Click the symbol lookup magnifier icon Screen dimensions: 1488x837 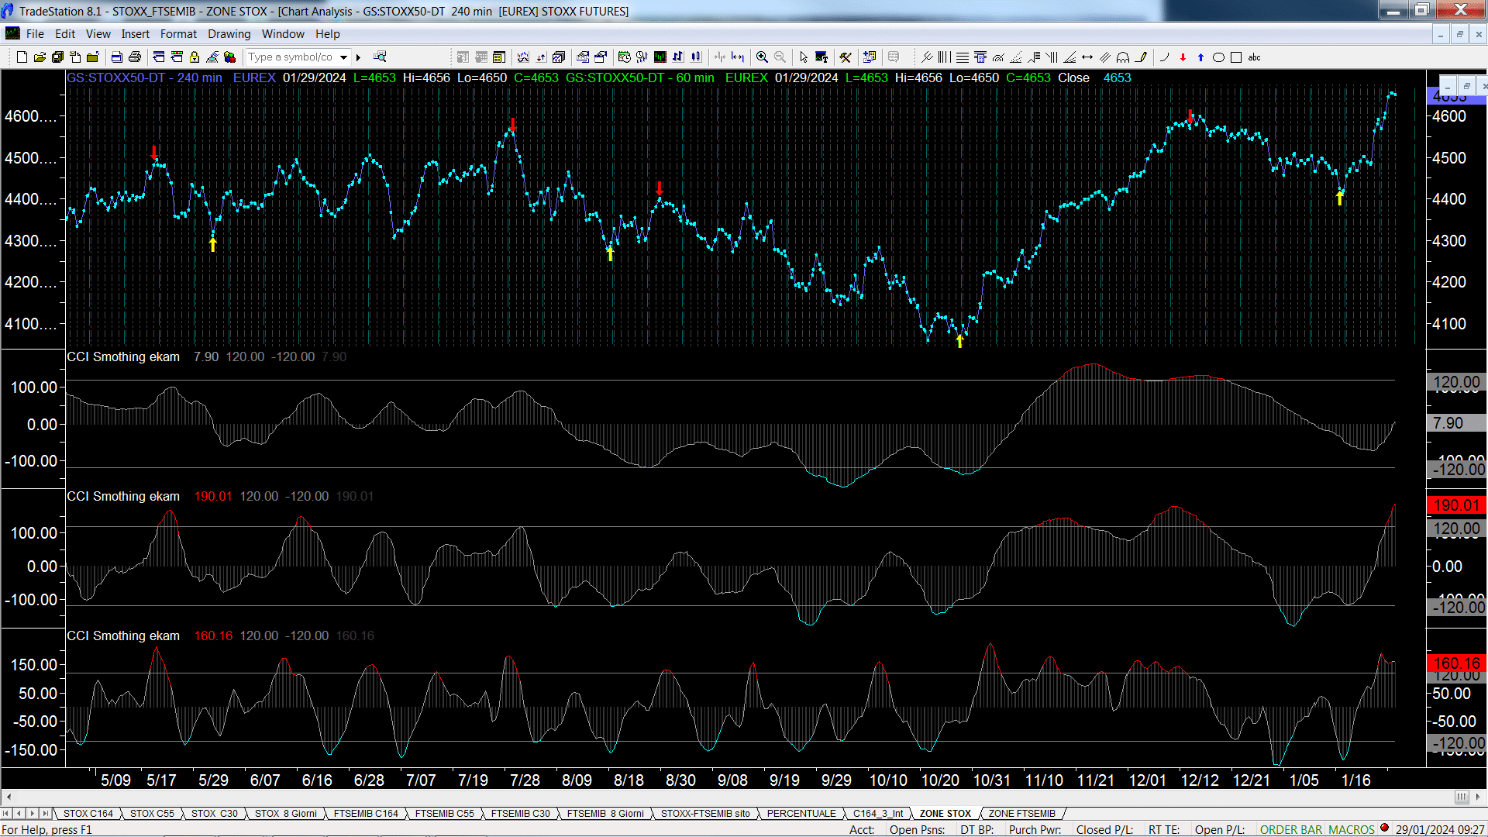(380, 57)
